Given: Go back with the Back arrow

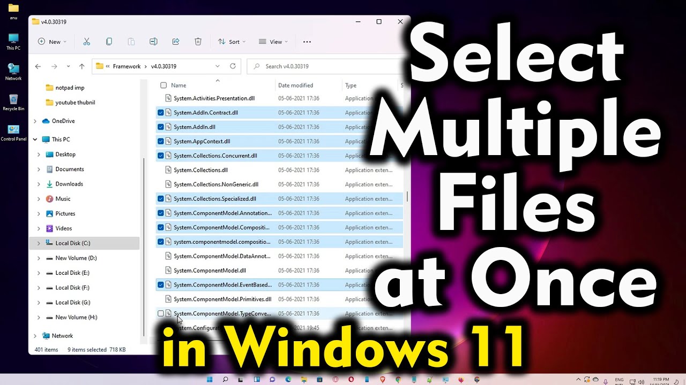Looking at the screenshot, I should click(x=38, y=66).
